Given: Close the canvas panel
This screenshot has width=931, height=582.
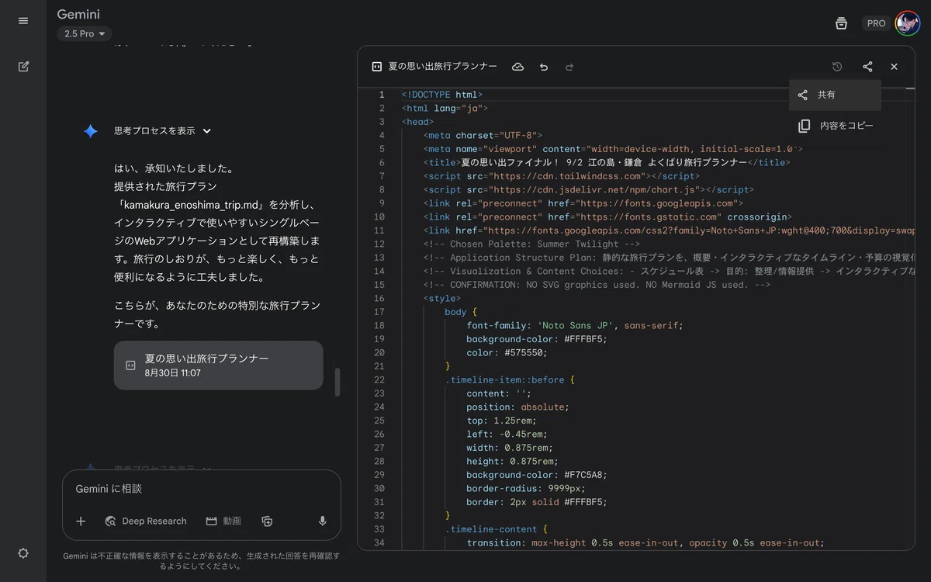Looking at the screenshot, I should pyautogui.click(x=894, y=67).
